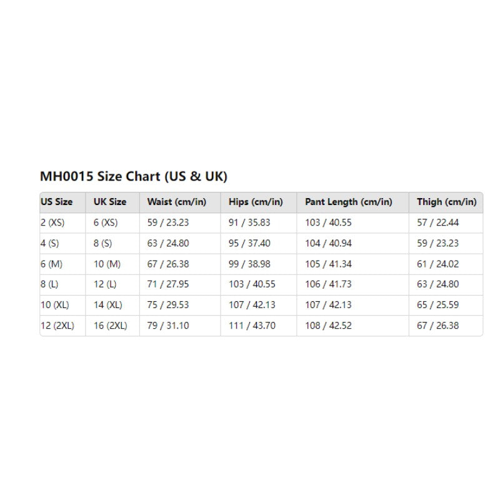This screenshot has width=500, height=500.
Task: Click pant length value 106 / 41.73
Action: pyautogui.click(x=328, y=284)
